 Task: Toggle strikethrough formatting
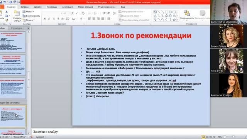coord(63,19)
